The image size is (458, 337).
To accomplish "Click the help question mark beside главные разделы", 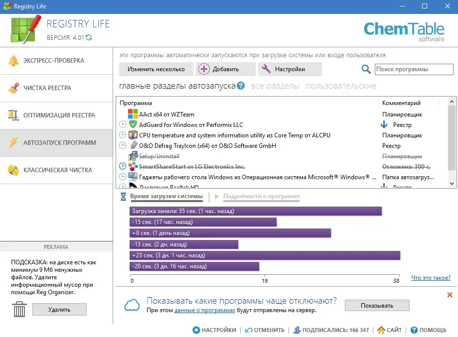I will coord(241,86).
